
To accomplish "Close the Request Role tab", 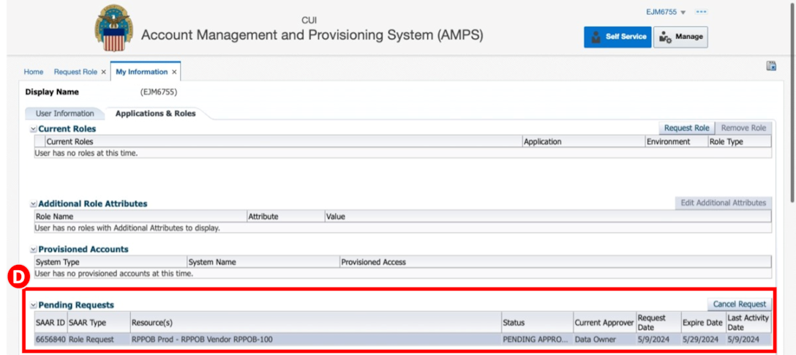I will 104,72.
